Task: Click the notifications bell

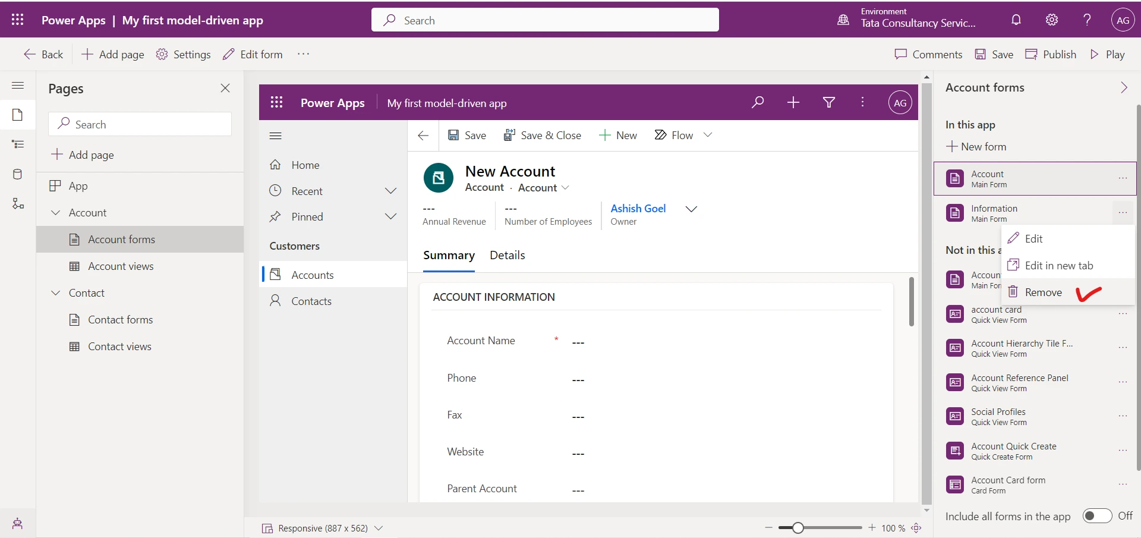Action: pyautogui.click(x=1016, y=20)
